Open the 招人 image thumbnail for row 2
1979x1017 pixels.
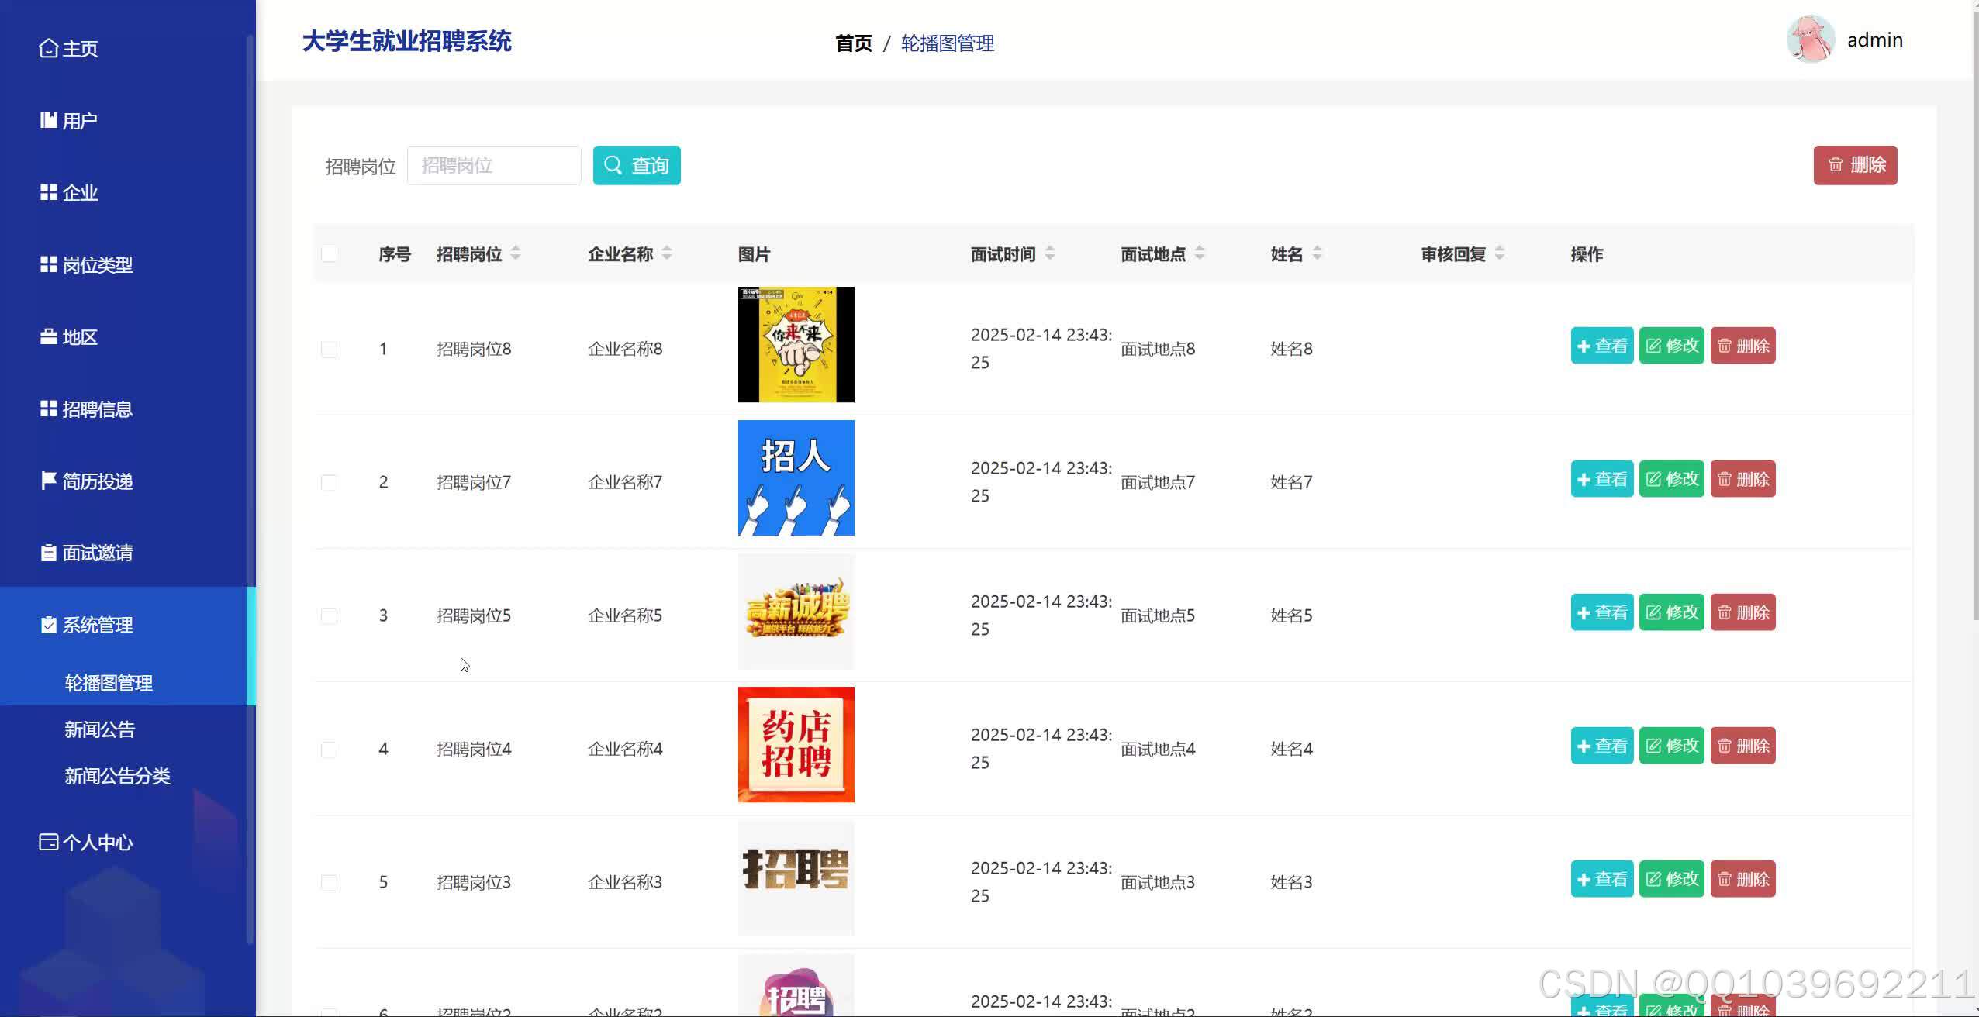pyautogui.click(x=796, y=477)
